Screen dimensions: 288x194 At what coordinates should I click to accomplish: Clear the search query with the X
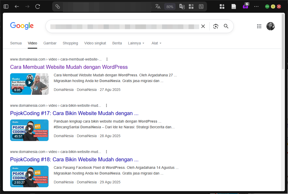203,26
